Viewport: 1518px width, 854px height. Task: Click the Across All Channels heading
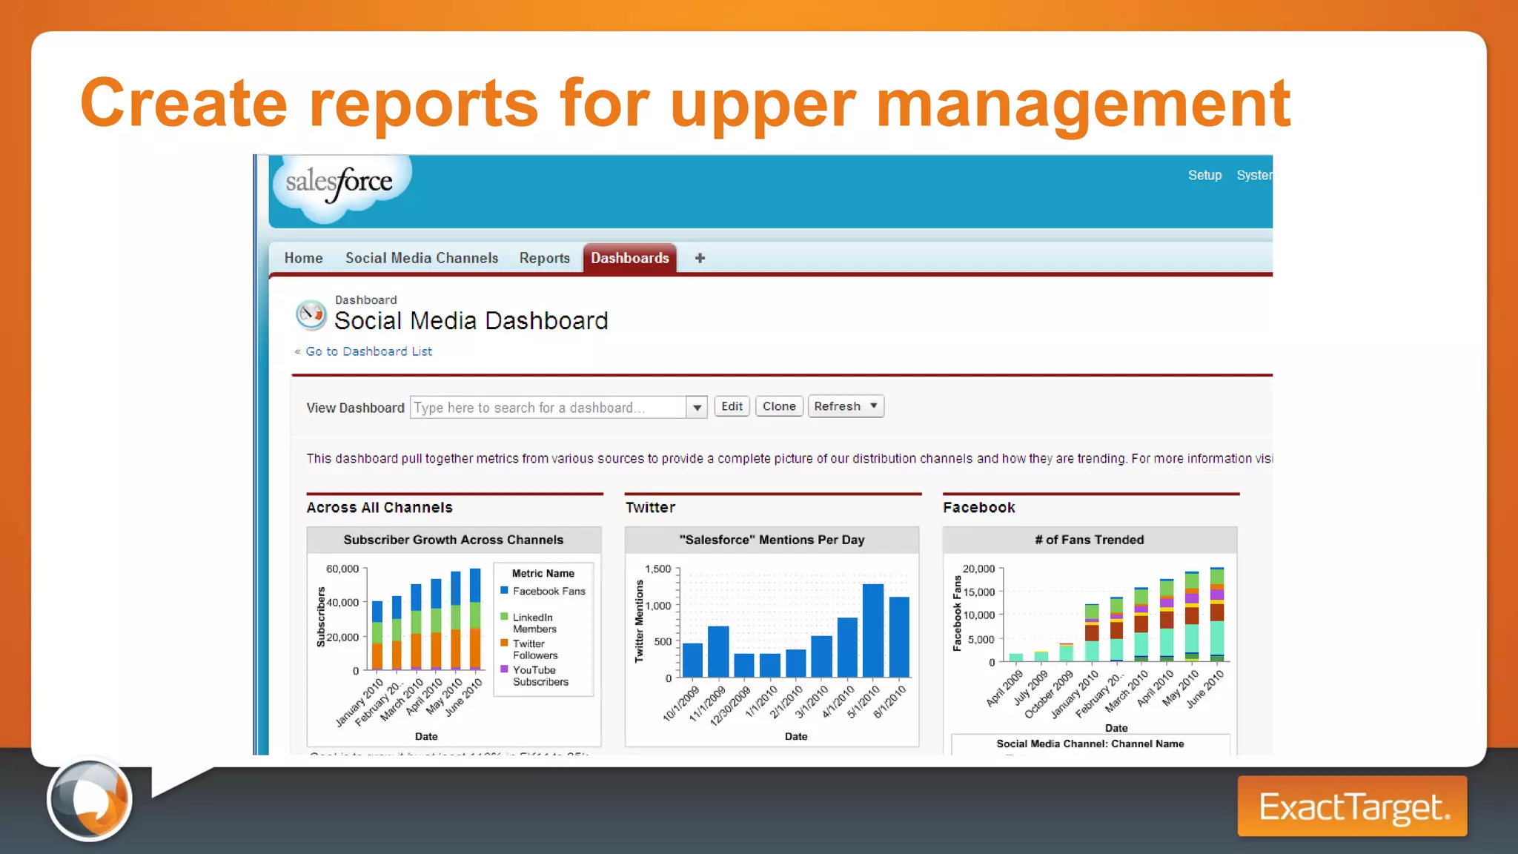click(x=379, y=508)
